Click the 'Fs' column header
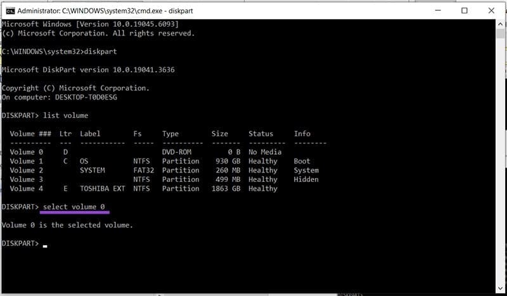The width and height of the screenshot is (507, 296). coord(138,134)
